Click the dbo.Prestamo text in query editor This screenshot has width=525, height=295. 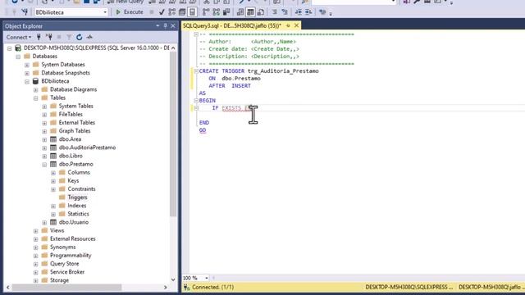point(241,79)
